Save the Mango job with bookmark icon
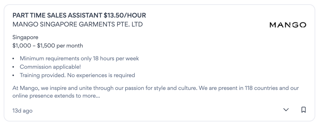316x125 pixels. pos(303,110)
